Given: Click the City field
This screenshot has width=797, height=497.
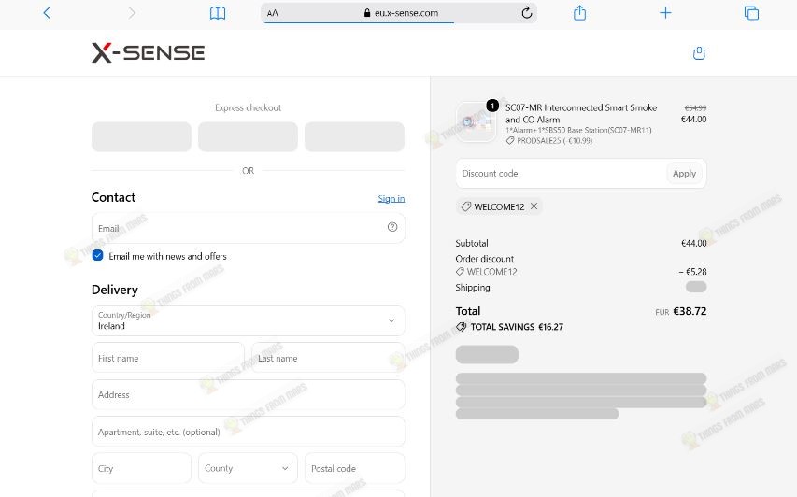Looking at the screenshot, I should (141, 468).
